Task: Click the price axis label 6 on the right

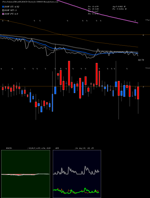Action: [x=143, y=35]
